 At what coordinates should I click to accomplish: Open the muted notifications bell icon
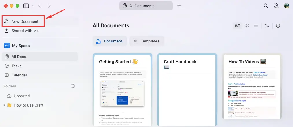click(276, 6)
